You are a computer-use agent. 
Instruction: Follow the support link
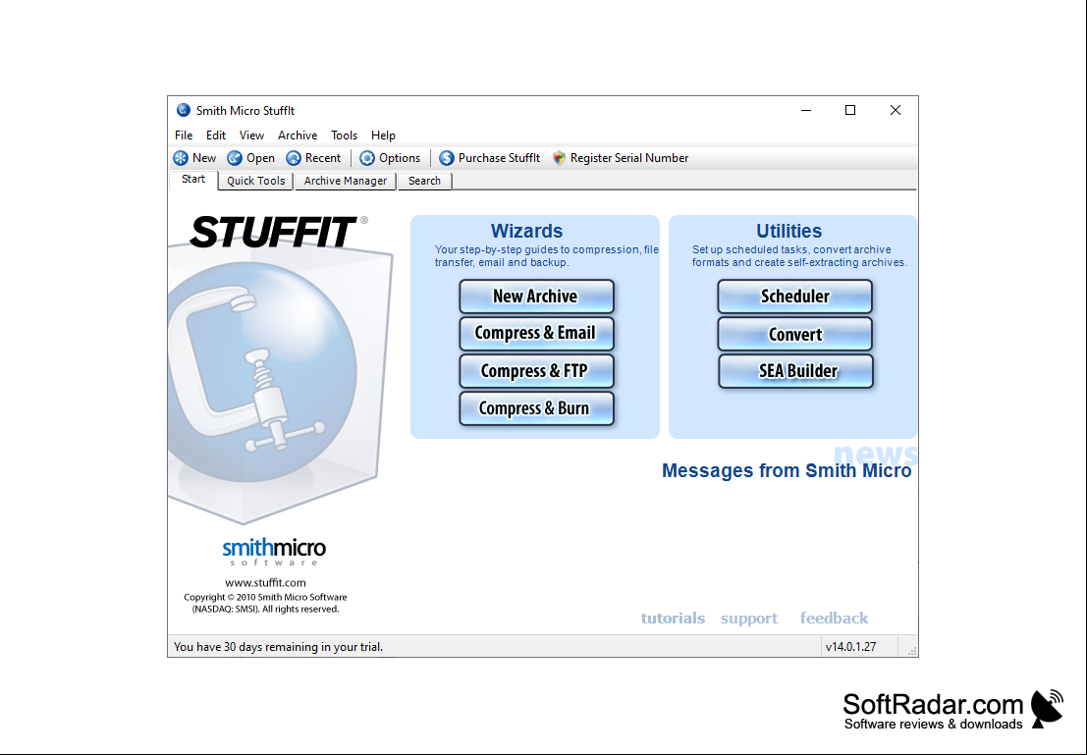(748, 618)
